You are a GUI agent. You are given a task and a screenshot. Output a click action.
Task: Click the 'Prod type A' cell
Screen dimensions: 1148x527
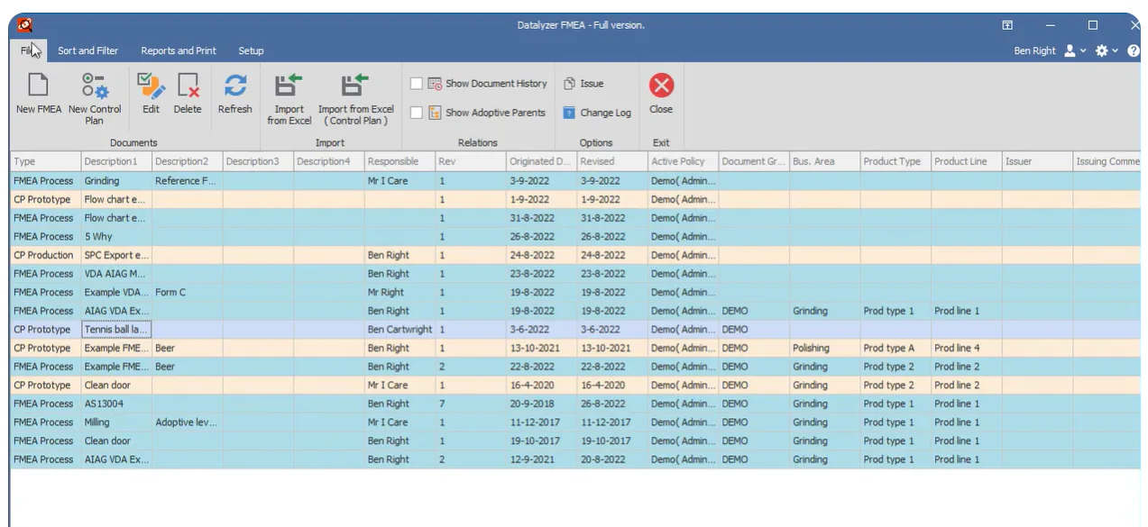896,348
